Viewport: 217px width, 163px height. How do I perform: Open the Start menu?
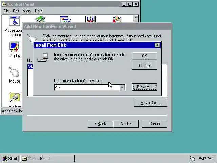[10, 159]
